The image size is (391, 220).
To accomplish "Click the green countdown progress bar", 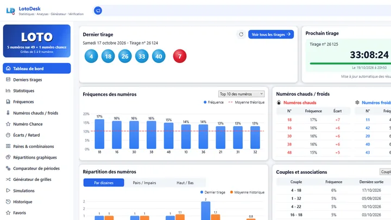I will 350,64.
